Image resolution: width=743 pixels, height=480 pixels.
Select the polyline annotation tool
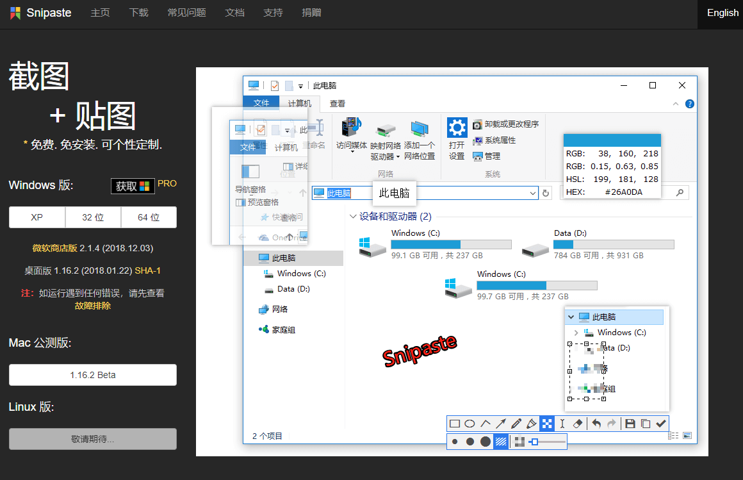click(486, 424)
